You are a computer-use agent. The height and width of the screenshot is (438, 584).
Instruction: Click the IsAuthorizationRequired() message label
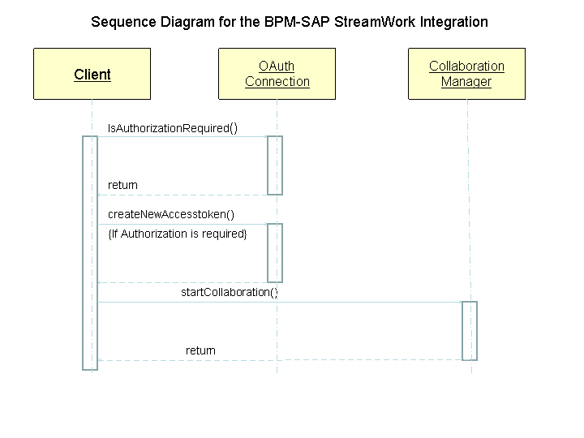173,128
